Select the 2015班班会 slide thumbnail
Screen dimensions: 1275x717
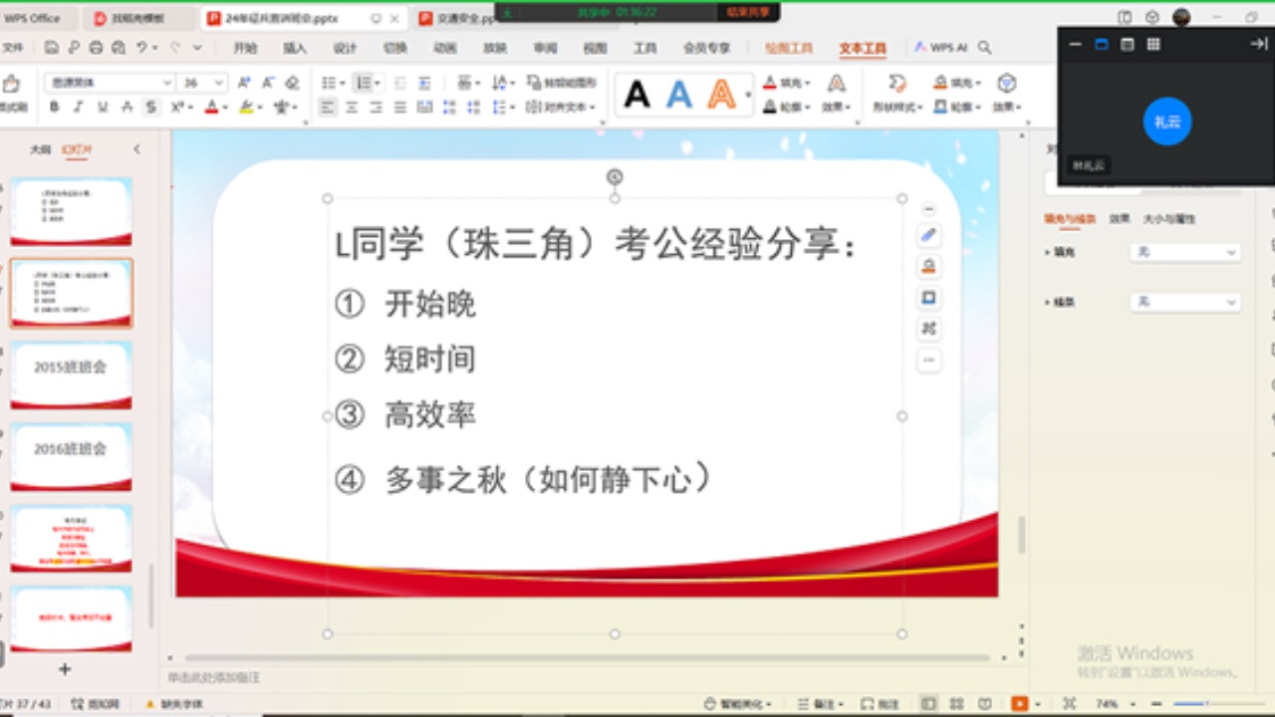(x=71, y=374)
